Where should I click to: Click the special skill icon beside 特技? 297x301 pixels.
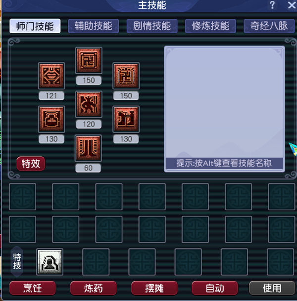49,262
